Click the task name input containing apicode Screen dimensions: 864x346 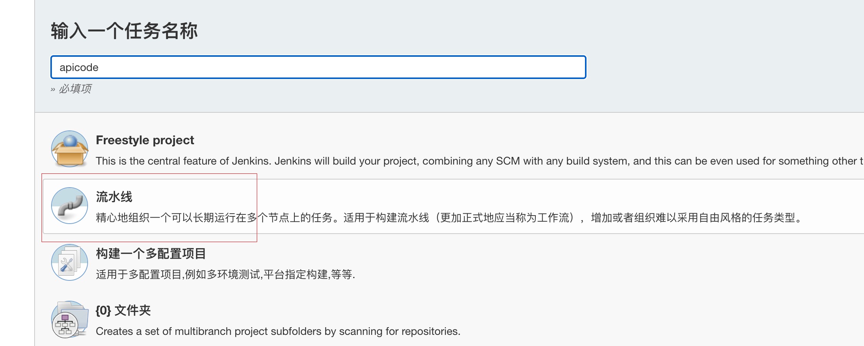click(318, 68)
